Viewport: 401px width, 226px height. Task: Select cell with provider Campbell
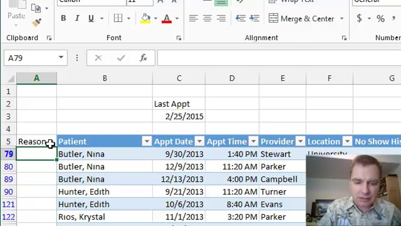tap(283, 179)
